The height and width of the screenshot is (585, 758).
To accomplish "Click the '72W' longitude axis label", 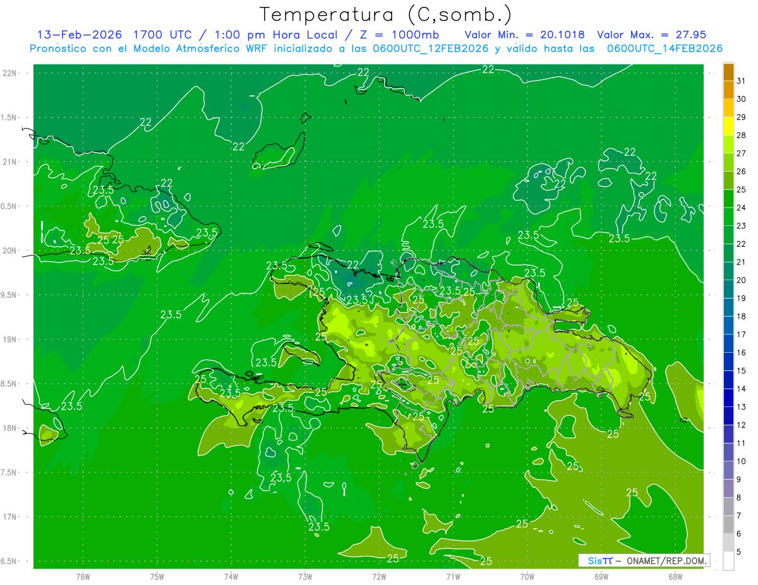I will (x=379, y=576).
